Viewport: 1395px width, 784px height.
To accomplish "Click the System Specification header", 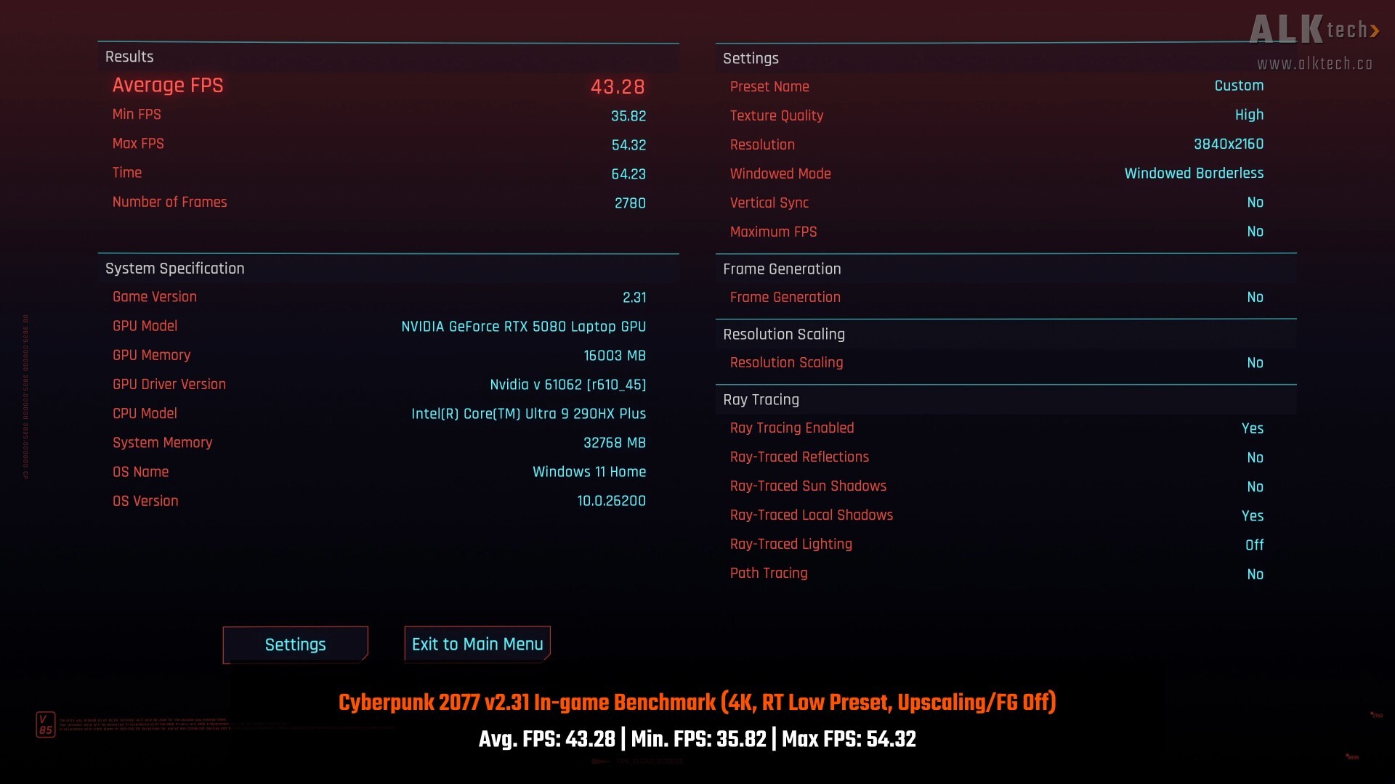I will pyautogui.click(x=174, y=269).
